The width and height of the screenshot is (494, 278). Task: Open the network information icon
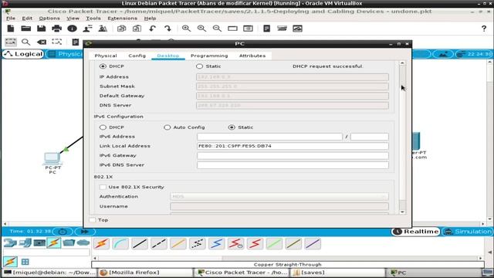tap(72, 29)
